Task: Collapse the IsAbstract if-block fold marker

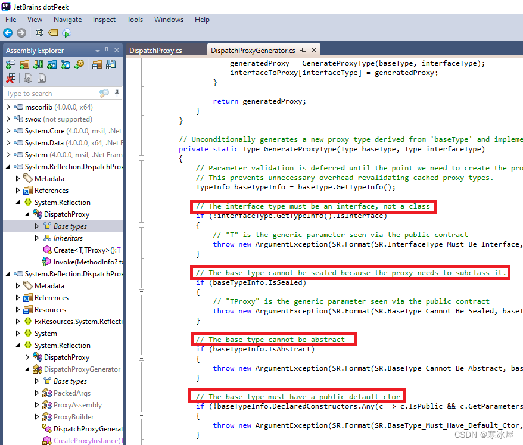Action: 141,358
